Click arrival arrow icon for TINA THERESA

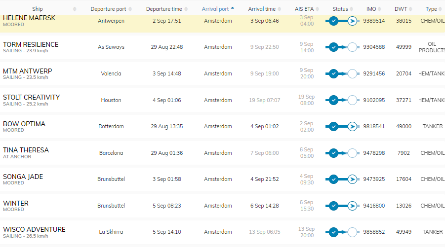[x=352, y=153]
